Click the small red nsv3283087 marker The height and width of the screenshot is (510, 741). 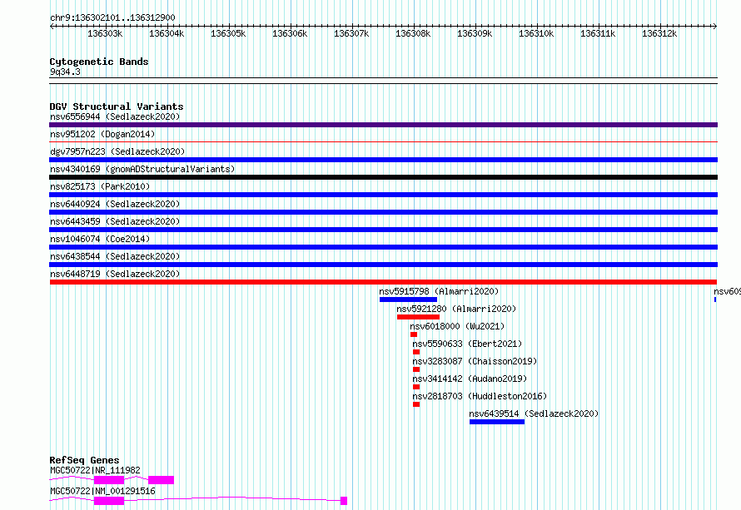pyautogui.click(x=416, y=369)
